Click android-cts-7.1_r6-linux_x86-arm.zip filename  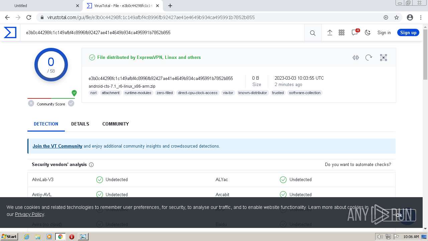[x=122, y=86]
